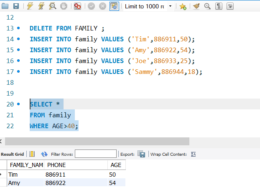The height and width of the screenshot is (195, 260).
Task: Click row selector arrow beside Tim
Action: 1,174
